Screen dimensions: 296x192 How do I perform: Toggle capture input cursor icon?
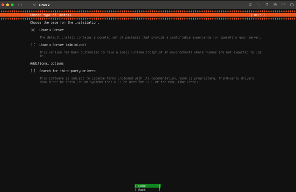coord(250,5)
